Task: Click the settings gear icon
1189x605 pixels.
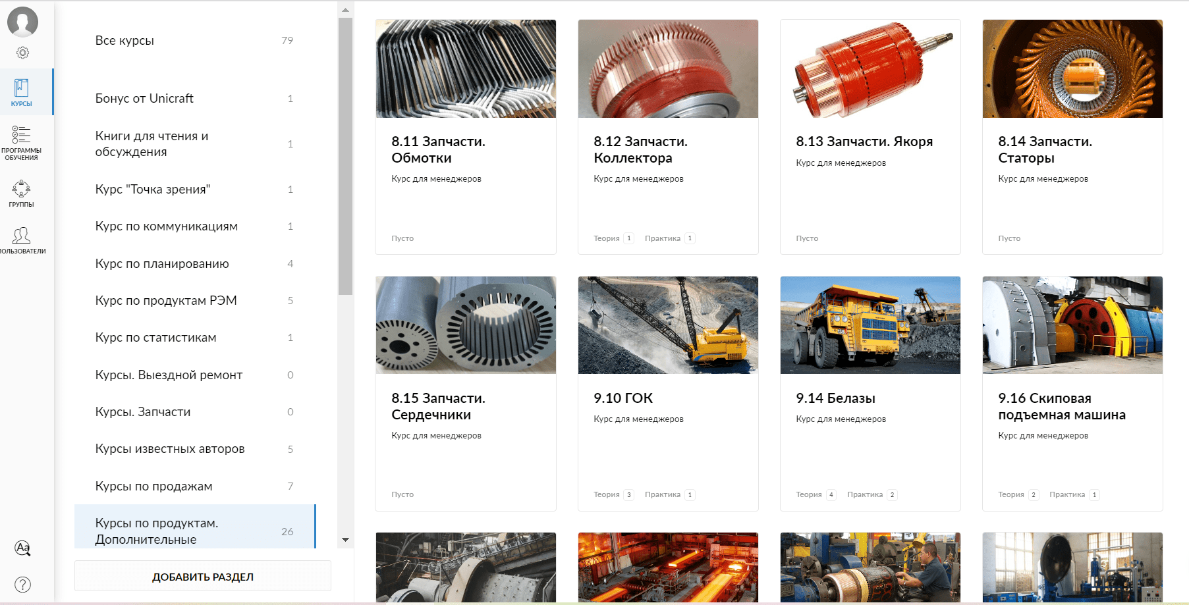Action: tap(22, 53)
